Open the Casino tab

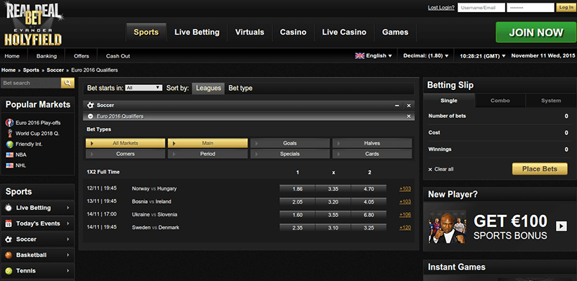pos(293,32)
